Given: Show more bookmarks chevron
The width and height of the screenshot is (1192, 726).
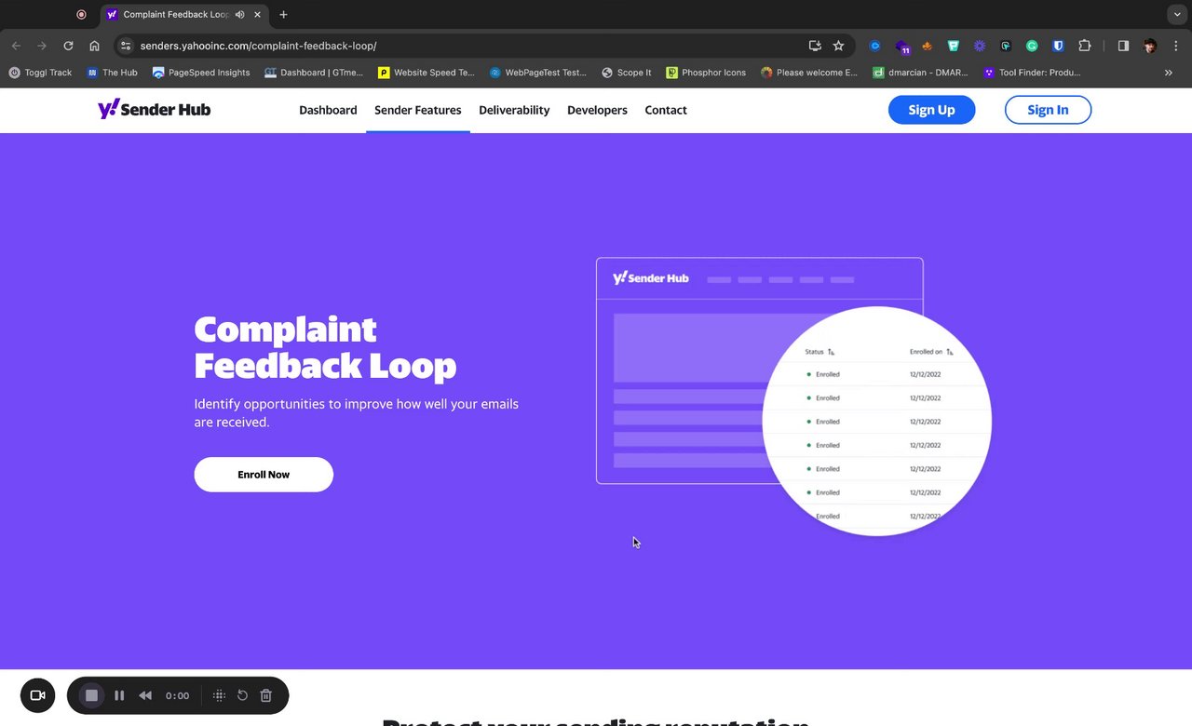Looking at the screenshot, I should pyautogui.click(x=1169, y=73).
